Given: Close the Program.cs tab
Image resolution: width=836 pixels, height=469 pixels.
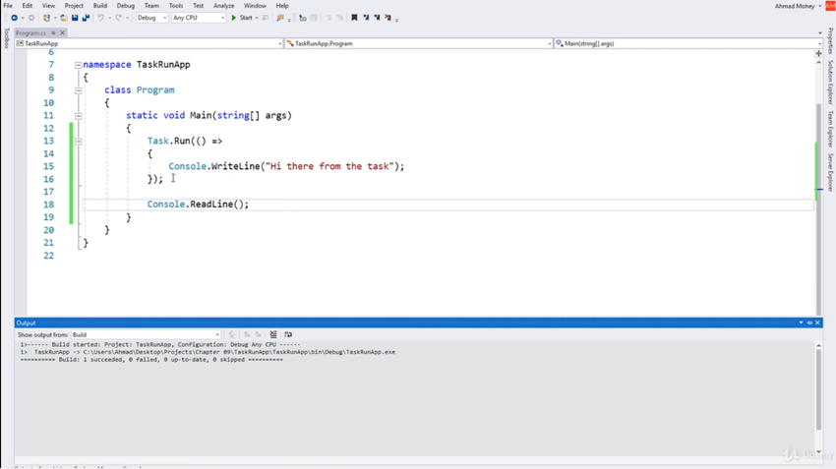Looking at the screenshot, I should tap(62, 33).
